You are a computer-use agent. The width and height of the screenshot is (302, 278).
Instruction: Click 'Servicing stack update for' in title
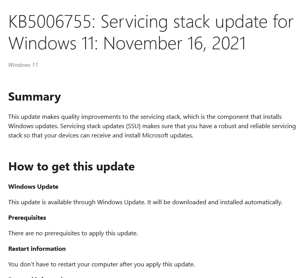[197, 22]
